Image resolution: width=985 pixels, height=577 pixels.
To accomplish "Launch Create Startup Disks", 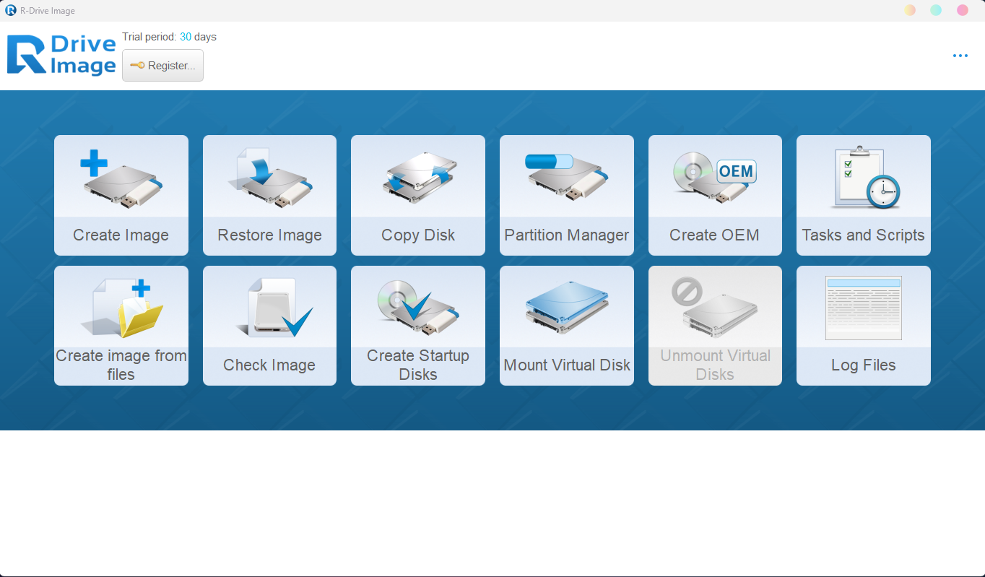I will [418, 326].
